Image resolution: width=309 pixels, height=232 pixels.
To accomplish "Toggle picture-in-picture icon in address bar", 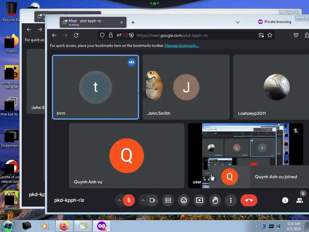I will [x=261, y=35].
